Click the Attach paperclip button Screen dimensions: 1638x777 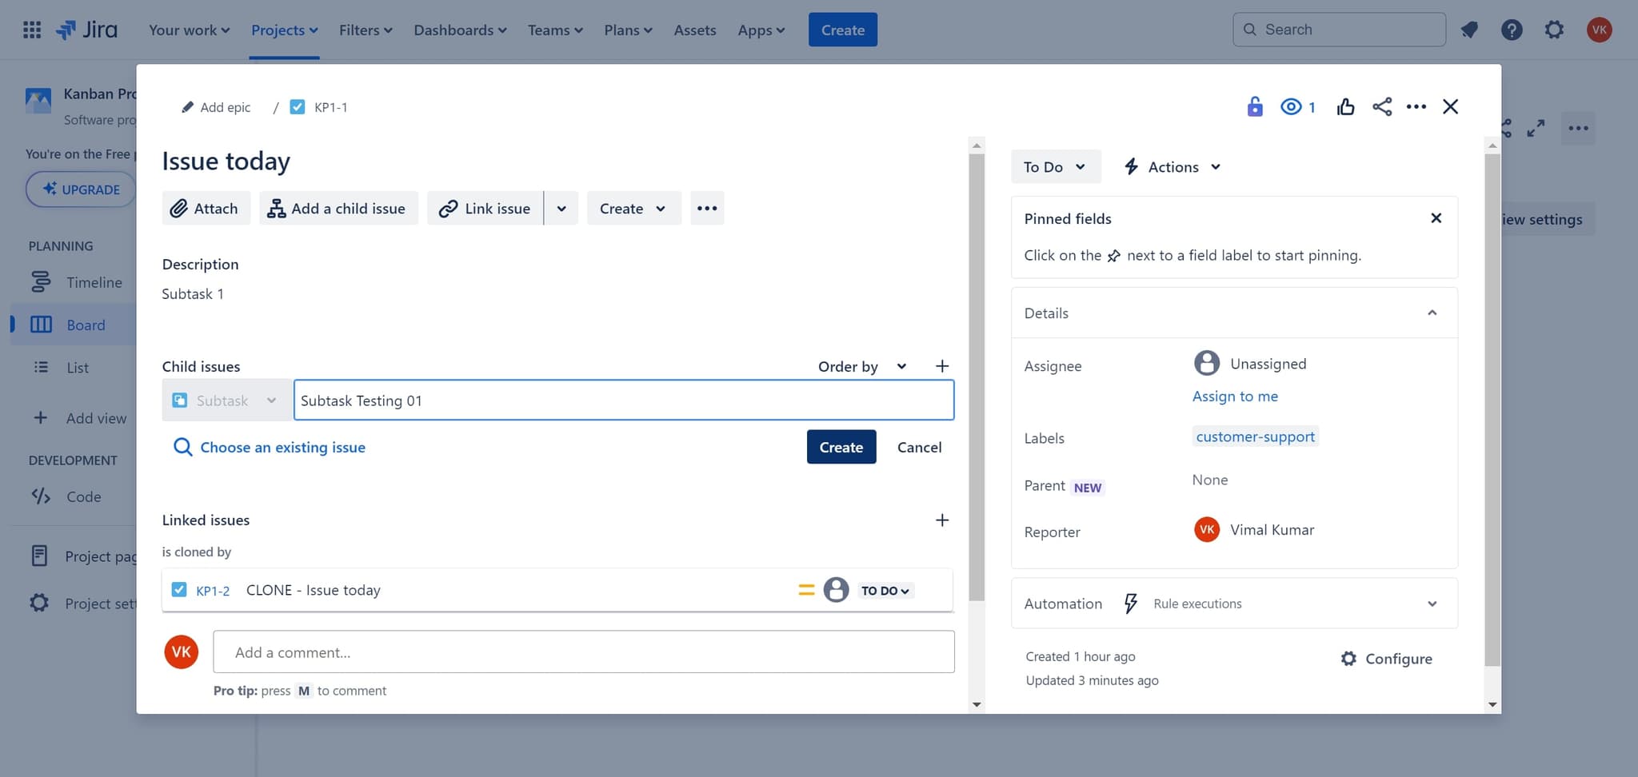206,208
